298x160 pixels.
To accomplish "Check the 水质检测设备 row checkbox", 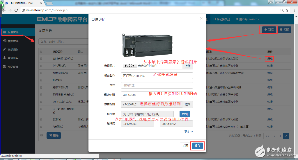I will click(41, 73).
